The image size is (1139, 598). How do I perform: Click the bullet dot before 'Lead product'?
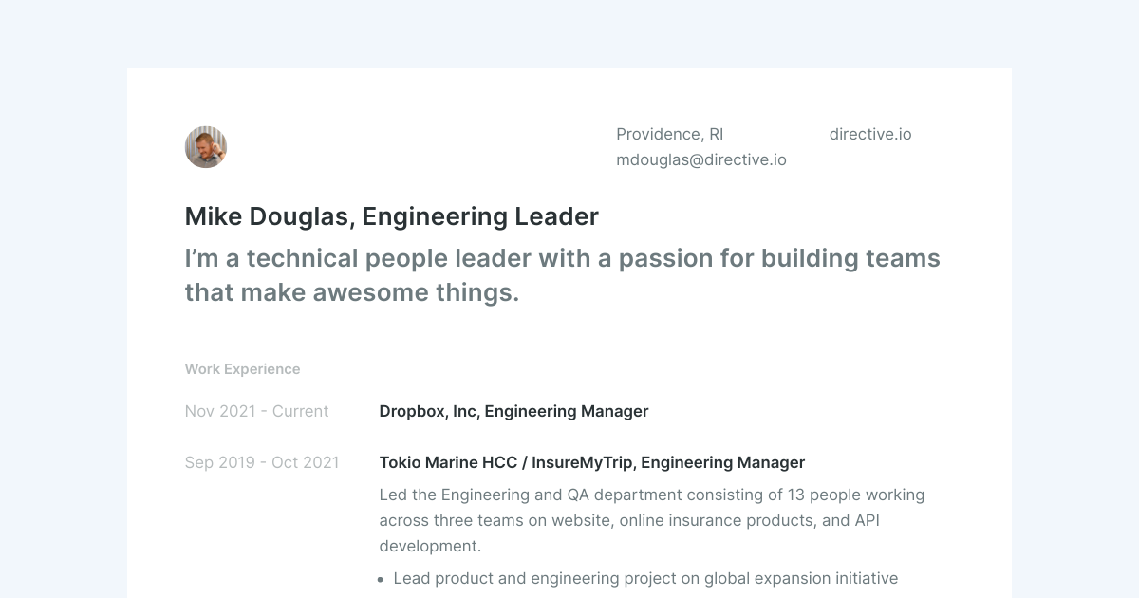coord(381,579)
